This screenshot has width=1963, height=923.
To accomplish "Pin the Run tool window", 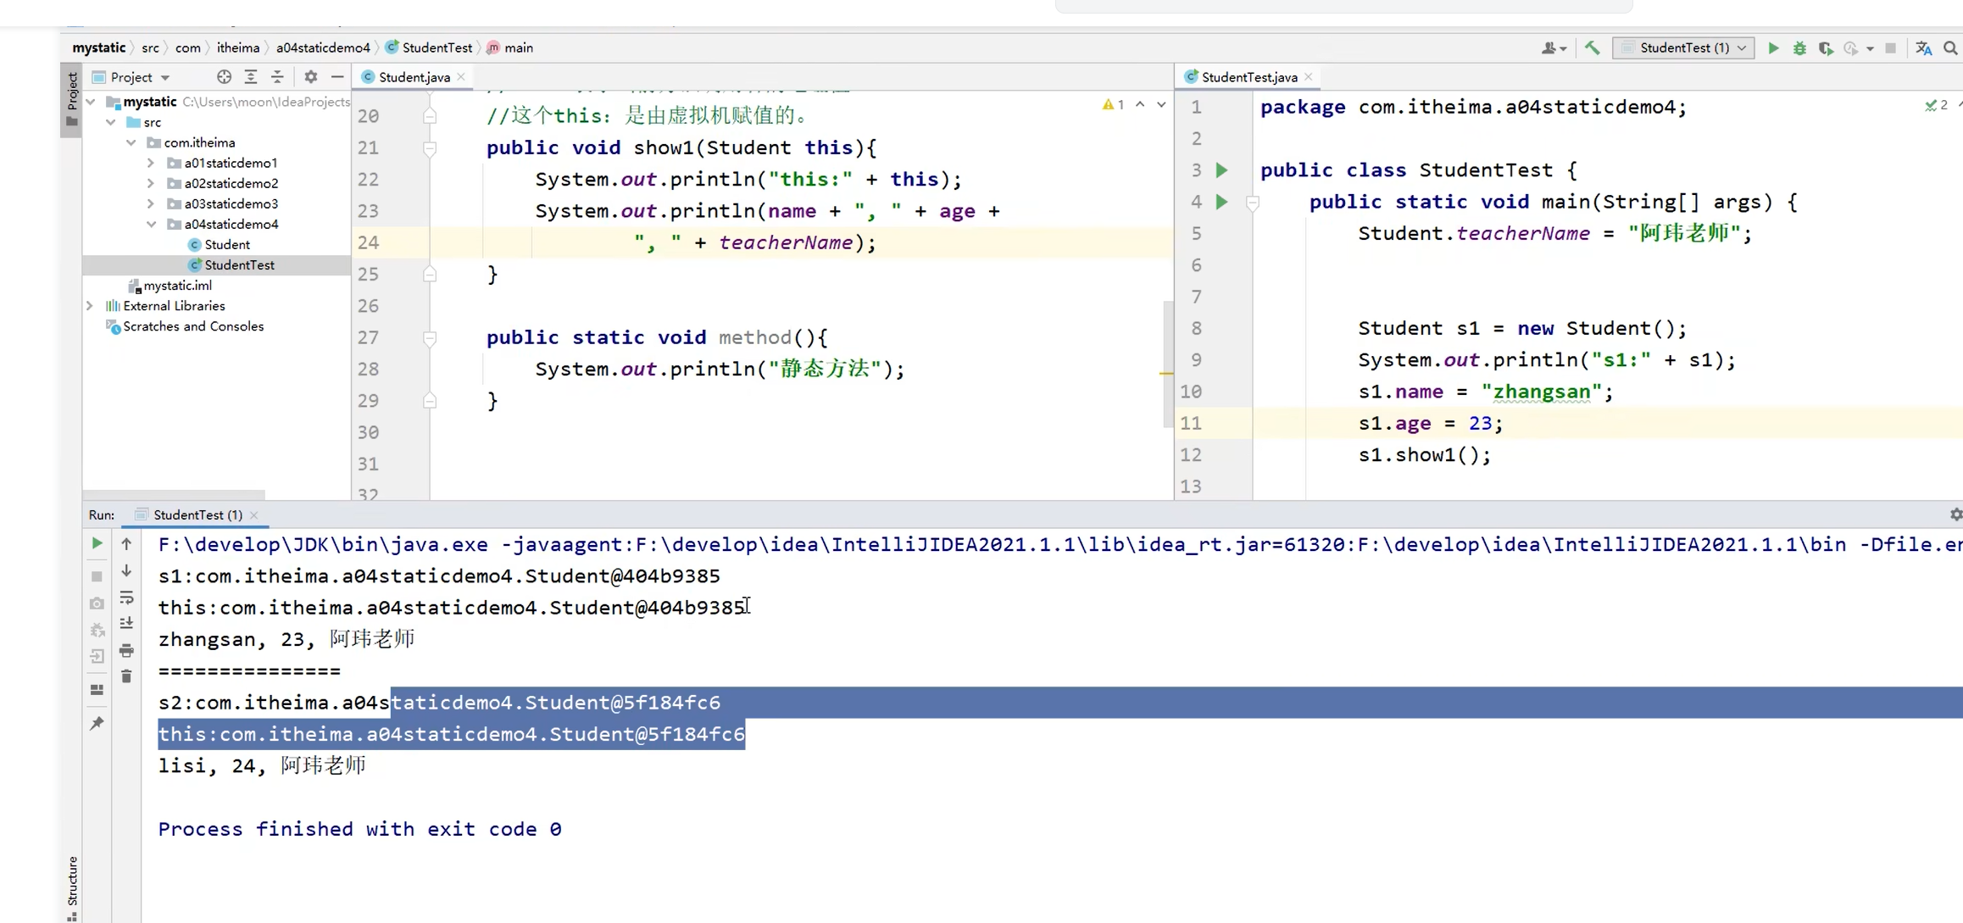I will tap(96, 723).
